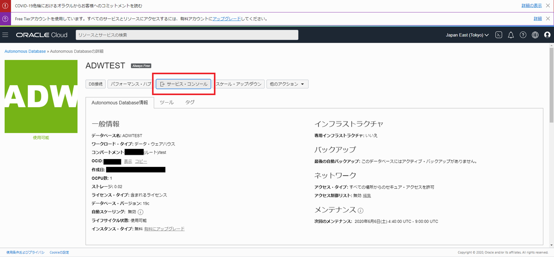Click the スケール・アップ/ダウン button
The height and width of the screenshot is (257, 554).
[x=239, y=84]
